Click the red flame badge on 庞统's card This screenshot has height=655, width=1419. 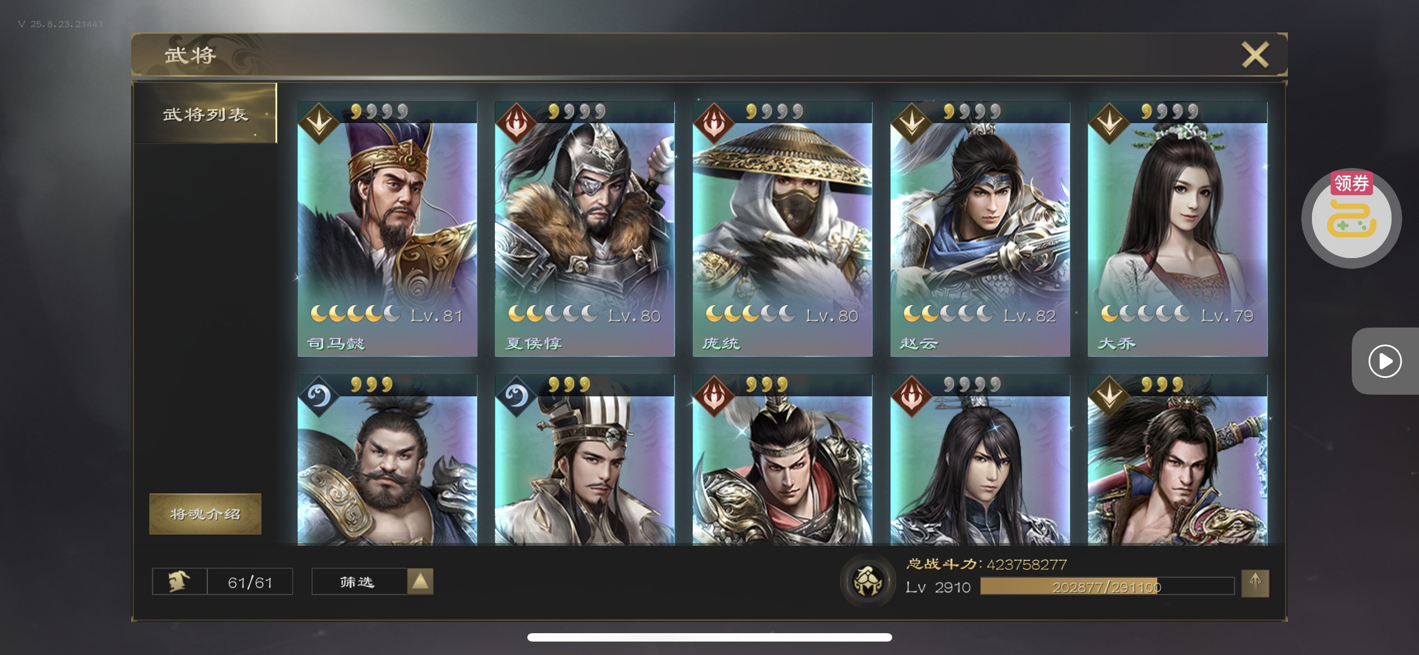[714, 123]
